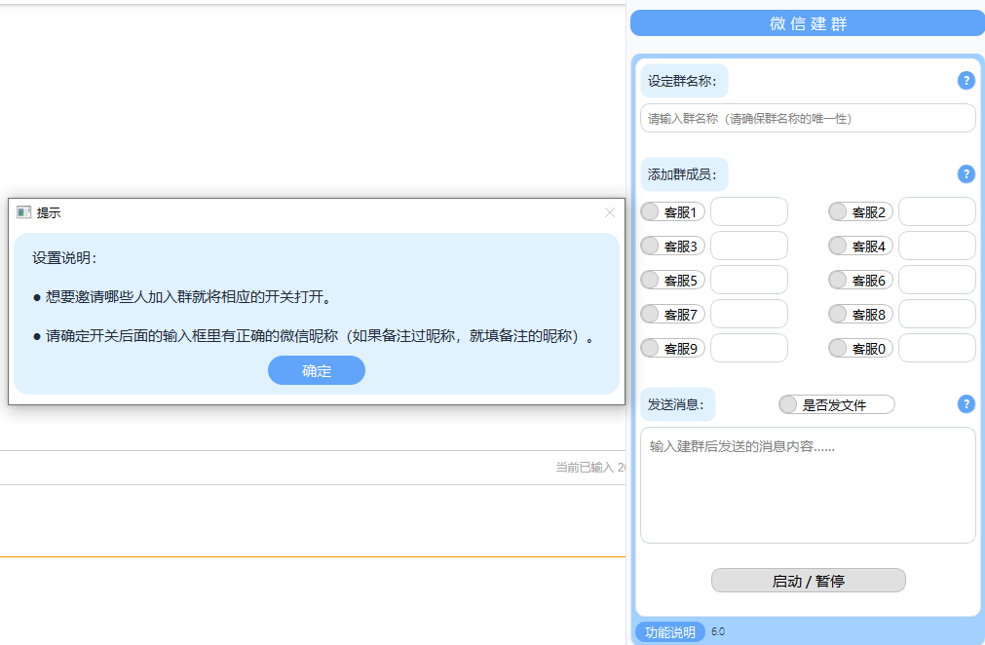Screen dimensions: 985x645
Task: Select the text field after 客服6
Action: pyautogui.click(x=936, y=280)
